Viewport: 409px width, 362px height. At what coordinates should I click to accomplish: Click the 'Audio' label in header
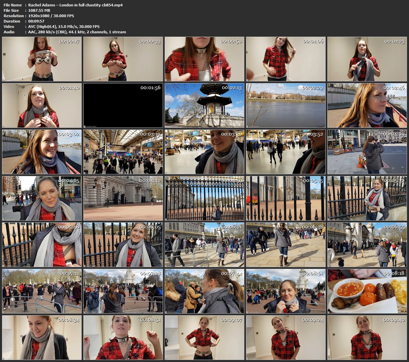(x=9, y=32)
